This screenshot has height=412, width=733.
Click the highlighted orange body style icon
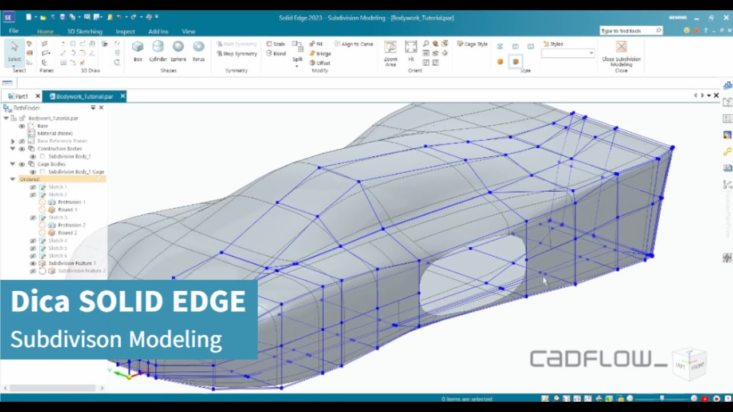point(515,62)
